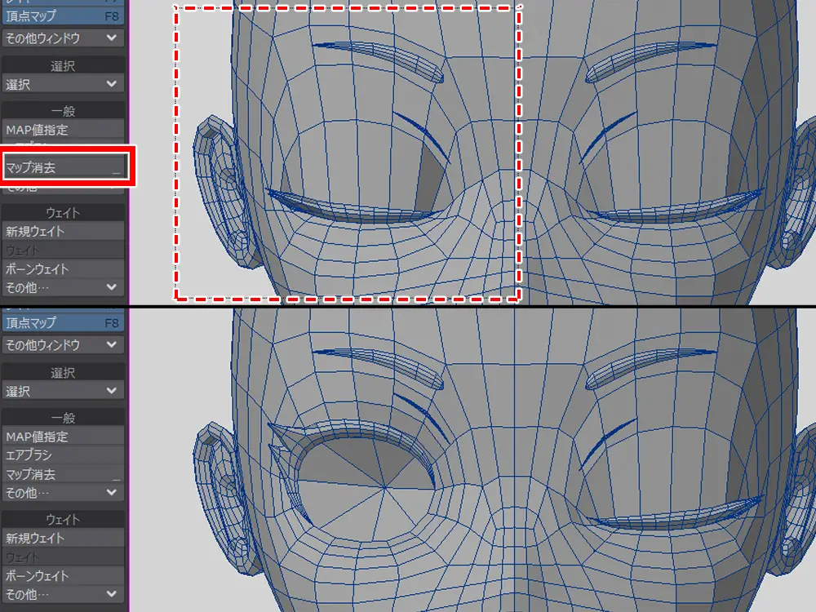Expand その他… below ボーンウェイト in the upper panel
816x612 pixels.
tap(64, 287)
